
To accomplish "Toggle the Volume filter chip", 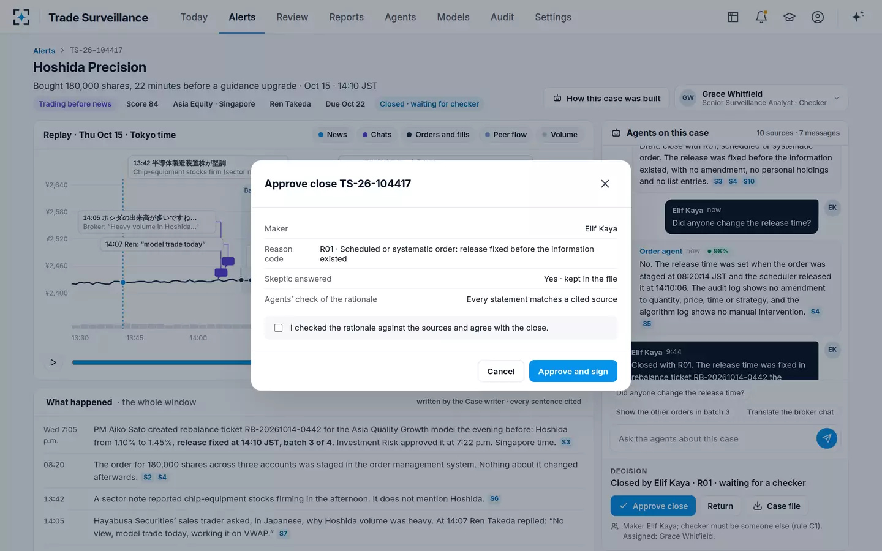I will (560, 135).
